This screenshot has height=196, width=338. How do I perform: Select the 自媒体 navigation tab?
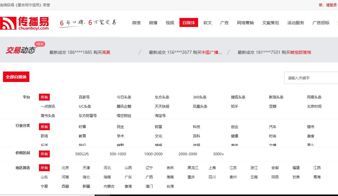tap(189, 23)
